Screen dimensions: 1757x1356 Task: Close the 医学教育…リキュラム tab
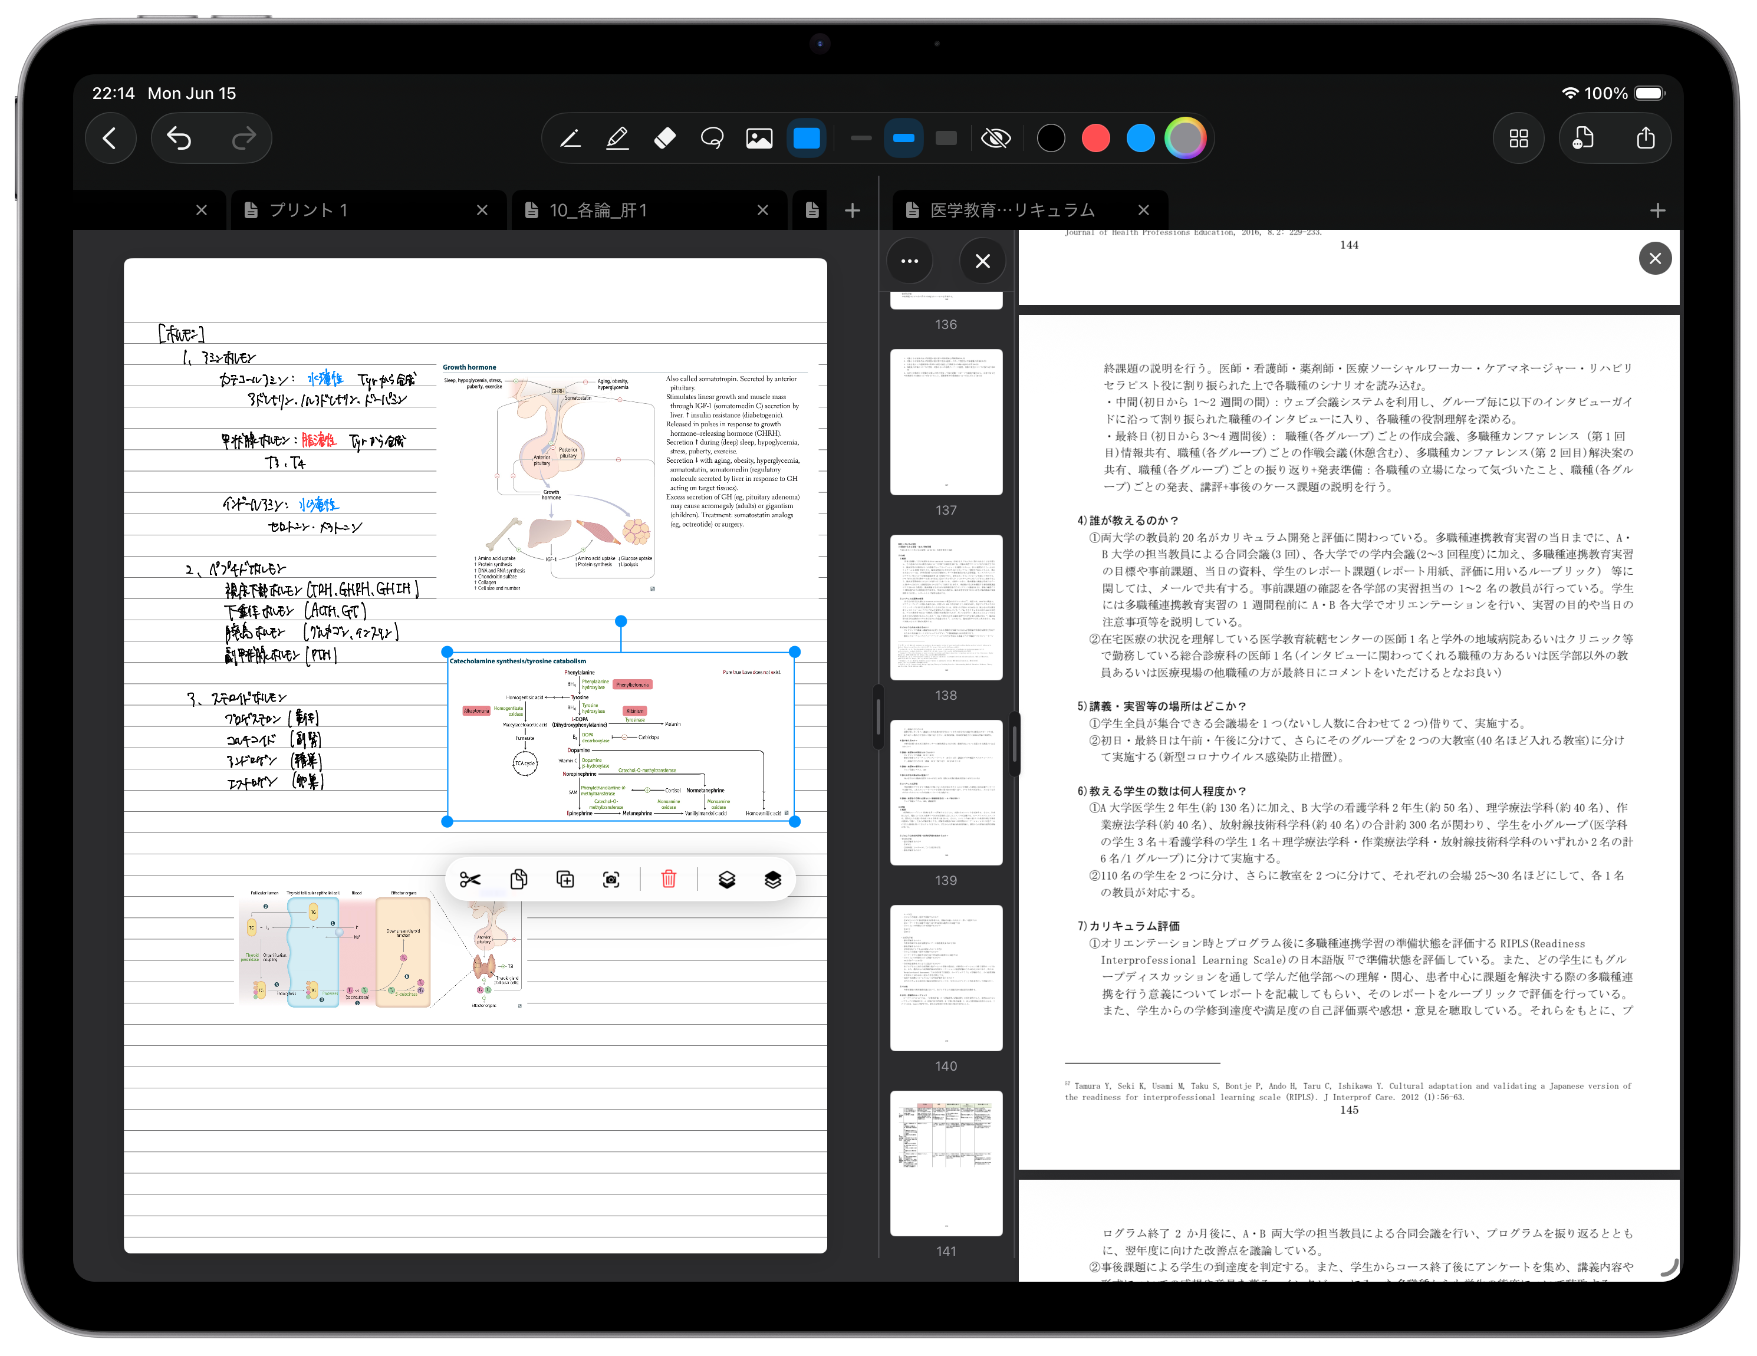(1143, 210)
